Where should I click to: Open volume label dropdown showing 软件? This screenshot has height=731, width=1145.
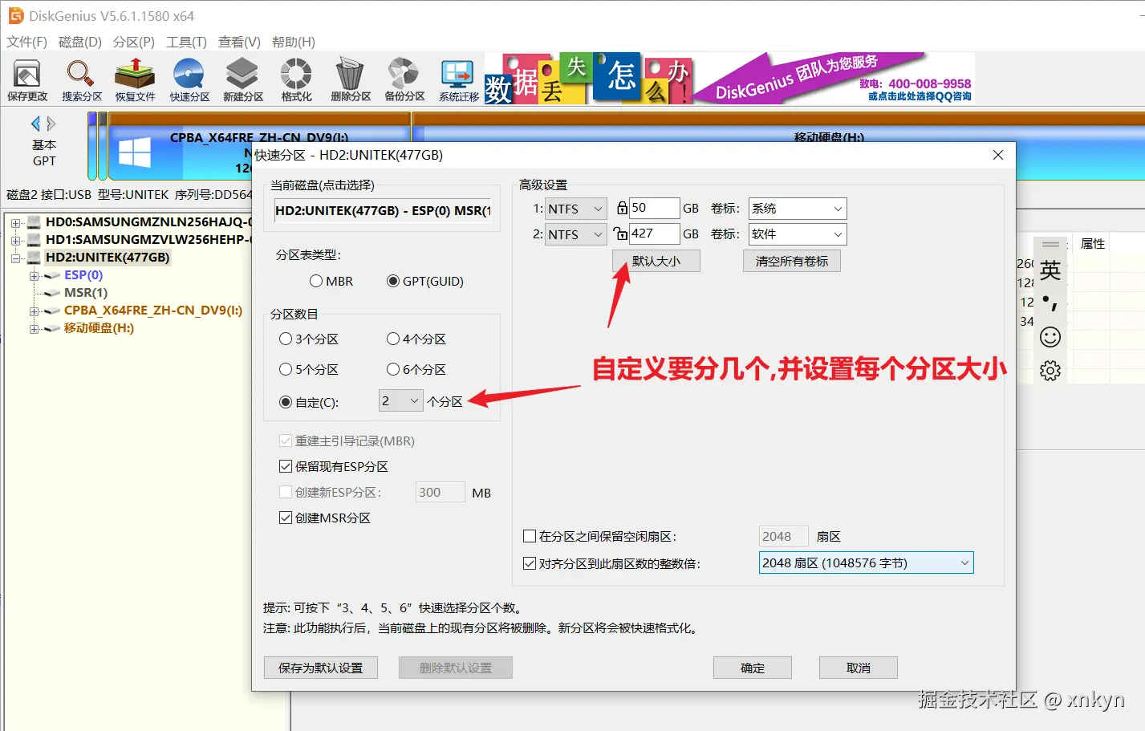(x=798, y=234)
